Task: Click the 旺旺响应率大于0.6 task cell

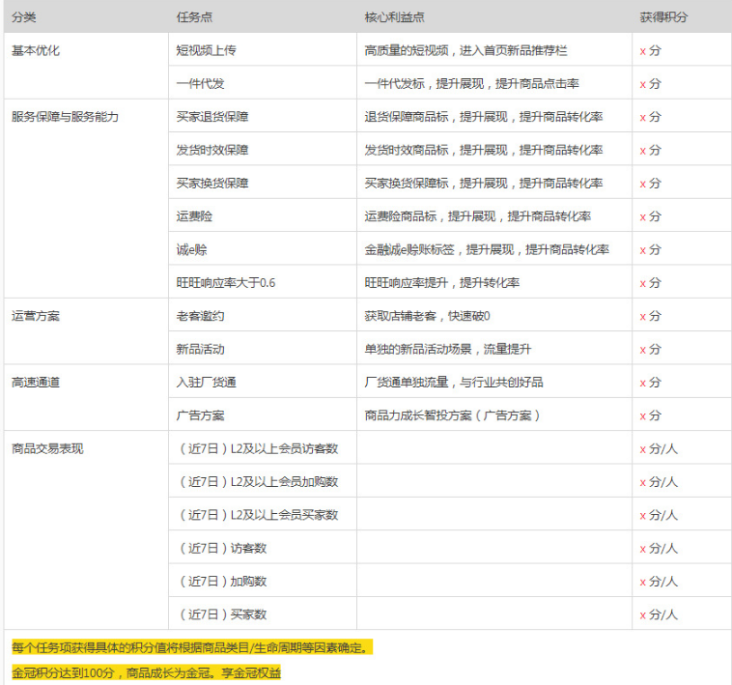Action: pyautogui.click(x=225, y=283)
